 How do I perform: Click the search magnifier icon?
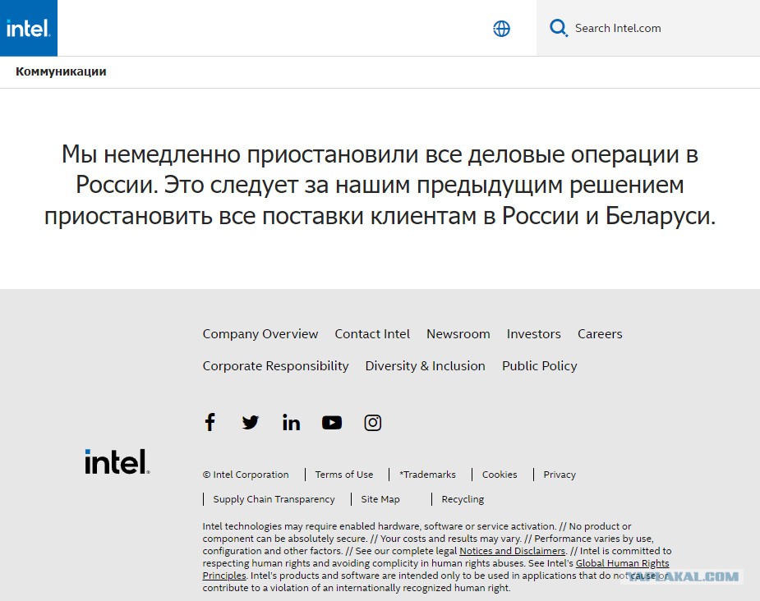[559, 28]
